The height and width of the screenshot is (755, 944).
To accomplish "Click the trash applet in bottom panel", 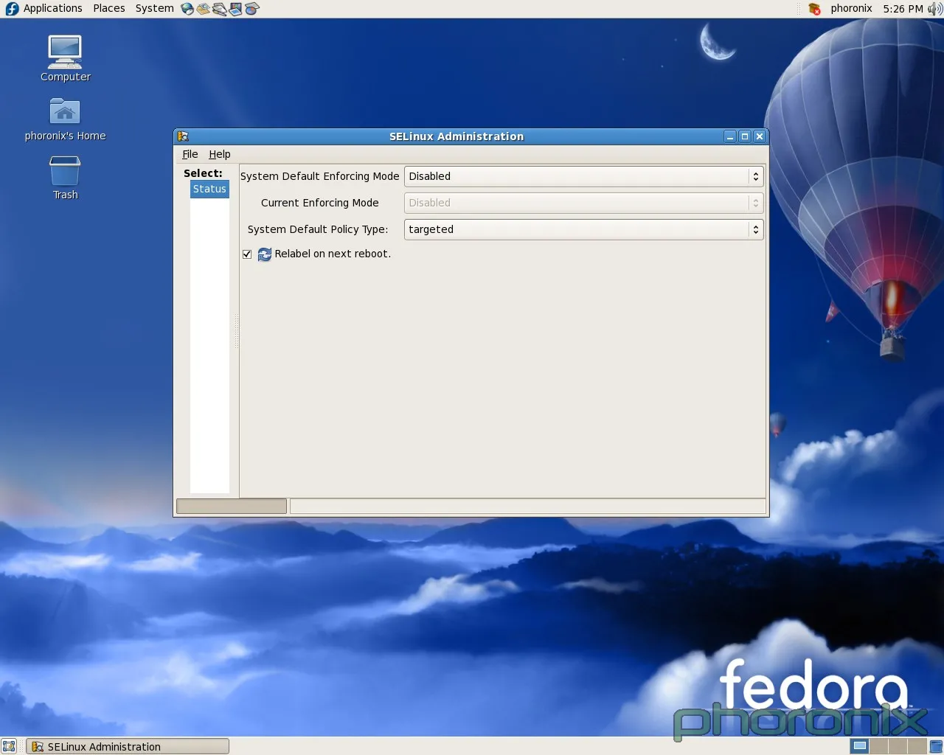I will (936, 746).
